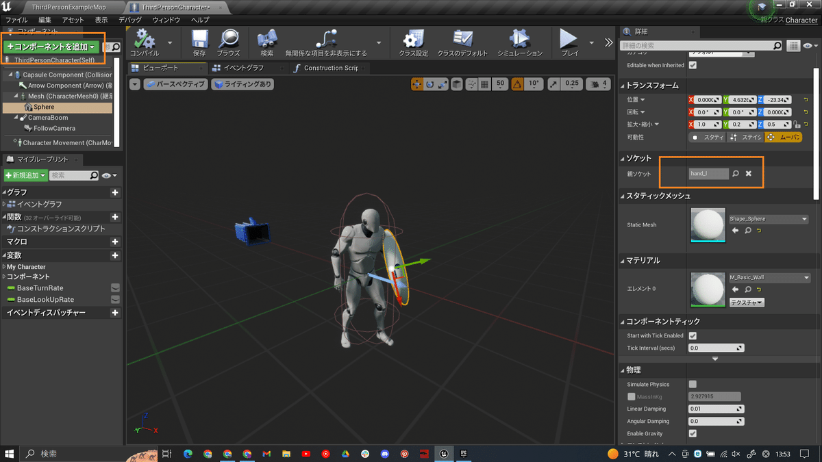Open the Help (ヘルプ) menu
822x462 pixels.
point(200,20)
